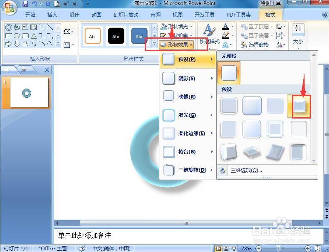
Task: Switch to the outline tab in left pane
Action: coord(24,70)
